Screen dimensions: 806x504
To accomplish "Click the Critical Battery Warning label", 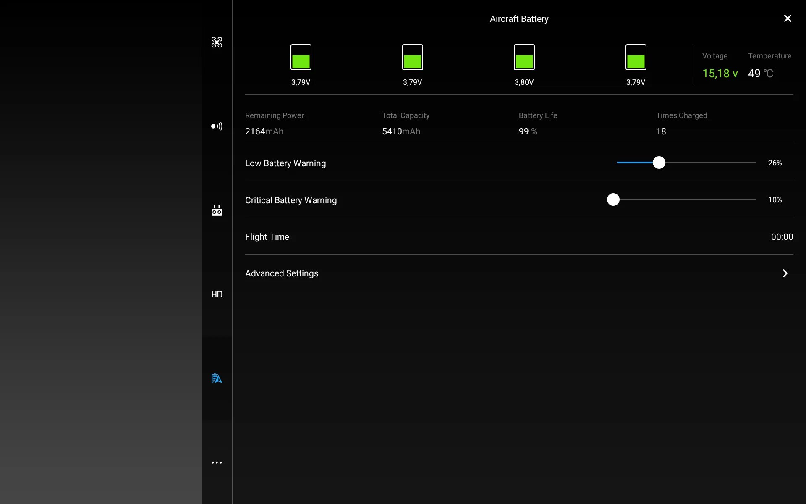I will click(291, 200).
